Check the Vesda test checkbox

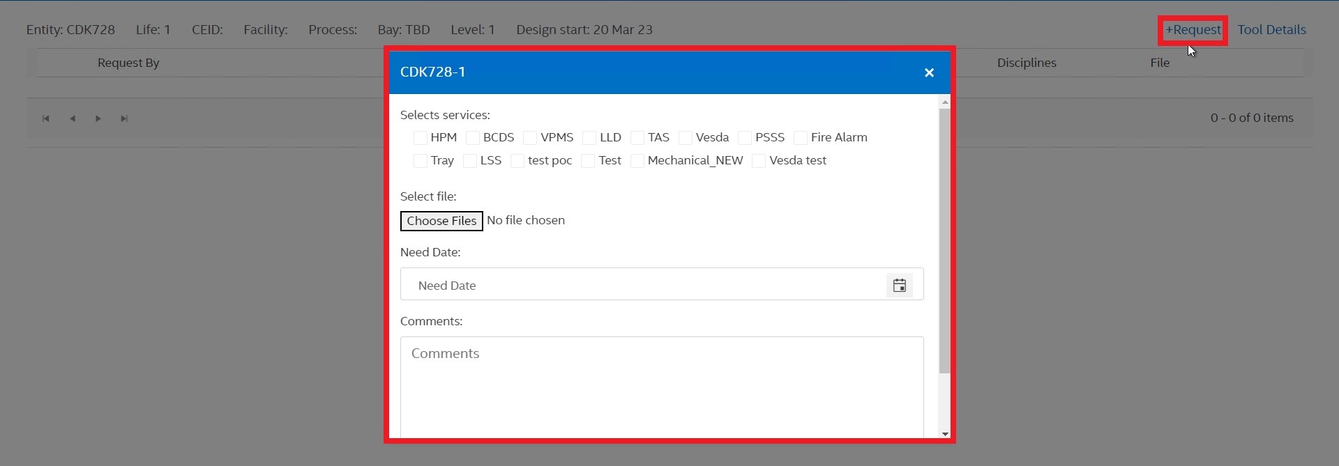(759, 161)
